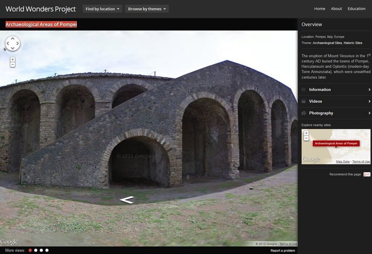This screenshot has width=372, height=254.
Task: Select the second More views dot
Action: tap(36, 250)
